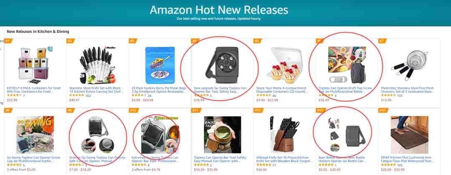The image size is (451, 175).
Task: Open the Cookies Berry Pie Mylar Bags image
Action: pyautogui.click(x=160, y=65)
